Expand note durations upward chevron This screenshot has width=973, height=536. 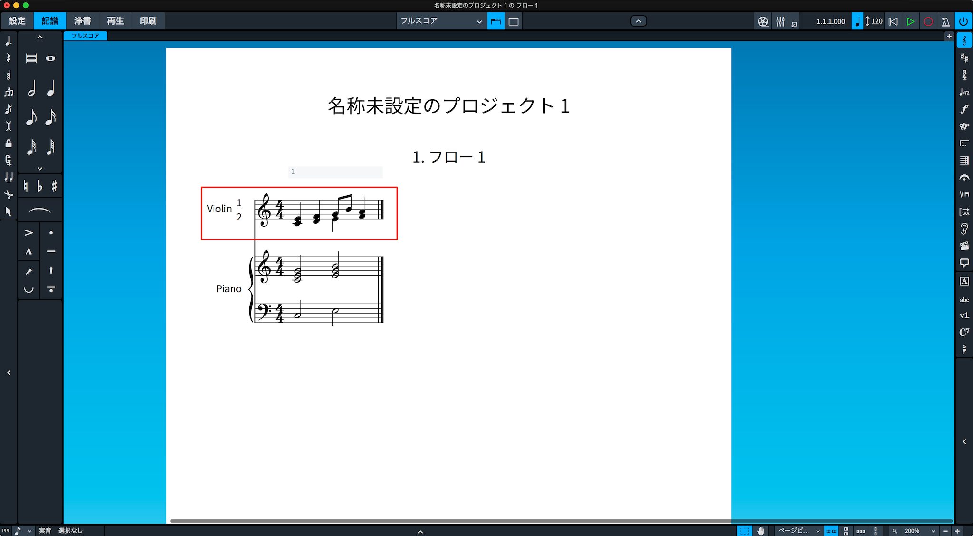point(40,37)
